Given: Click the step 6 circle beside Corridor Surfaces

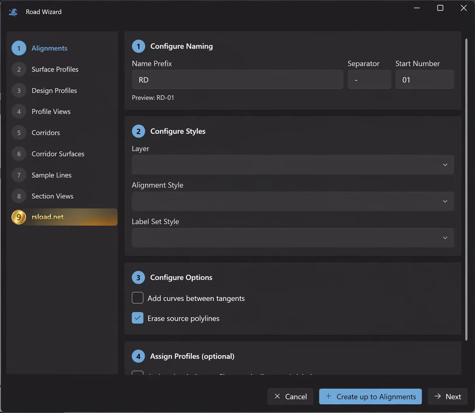Looking at the screenshot, I should pos(19,154).
